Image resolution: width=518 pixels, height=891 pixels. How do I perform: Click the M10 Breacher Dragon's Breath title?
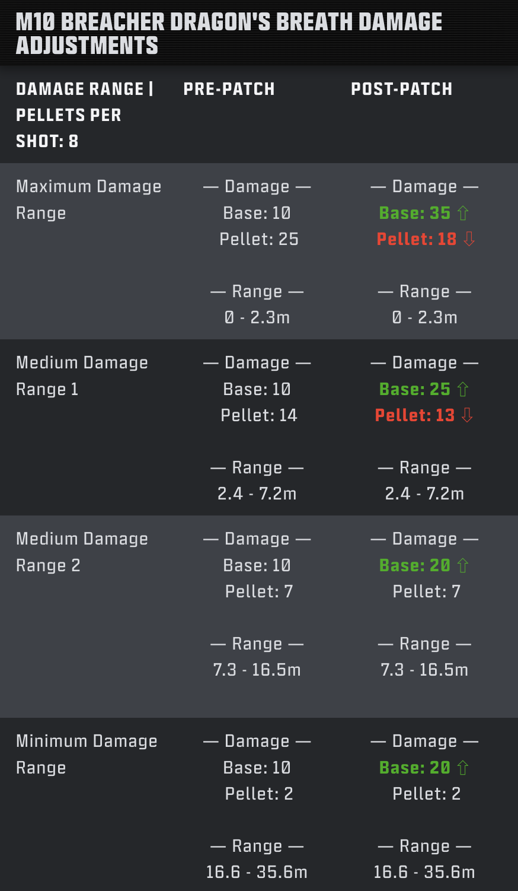(x=229, y=33)
